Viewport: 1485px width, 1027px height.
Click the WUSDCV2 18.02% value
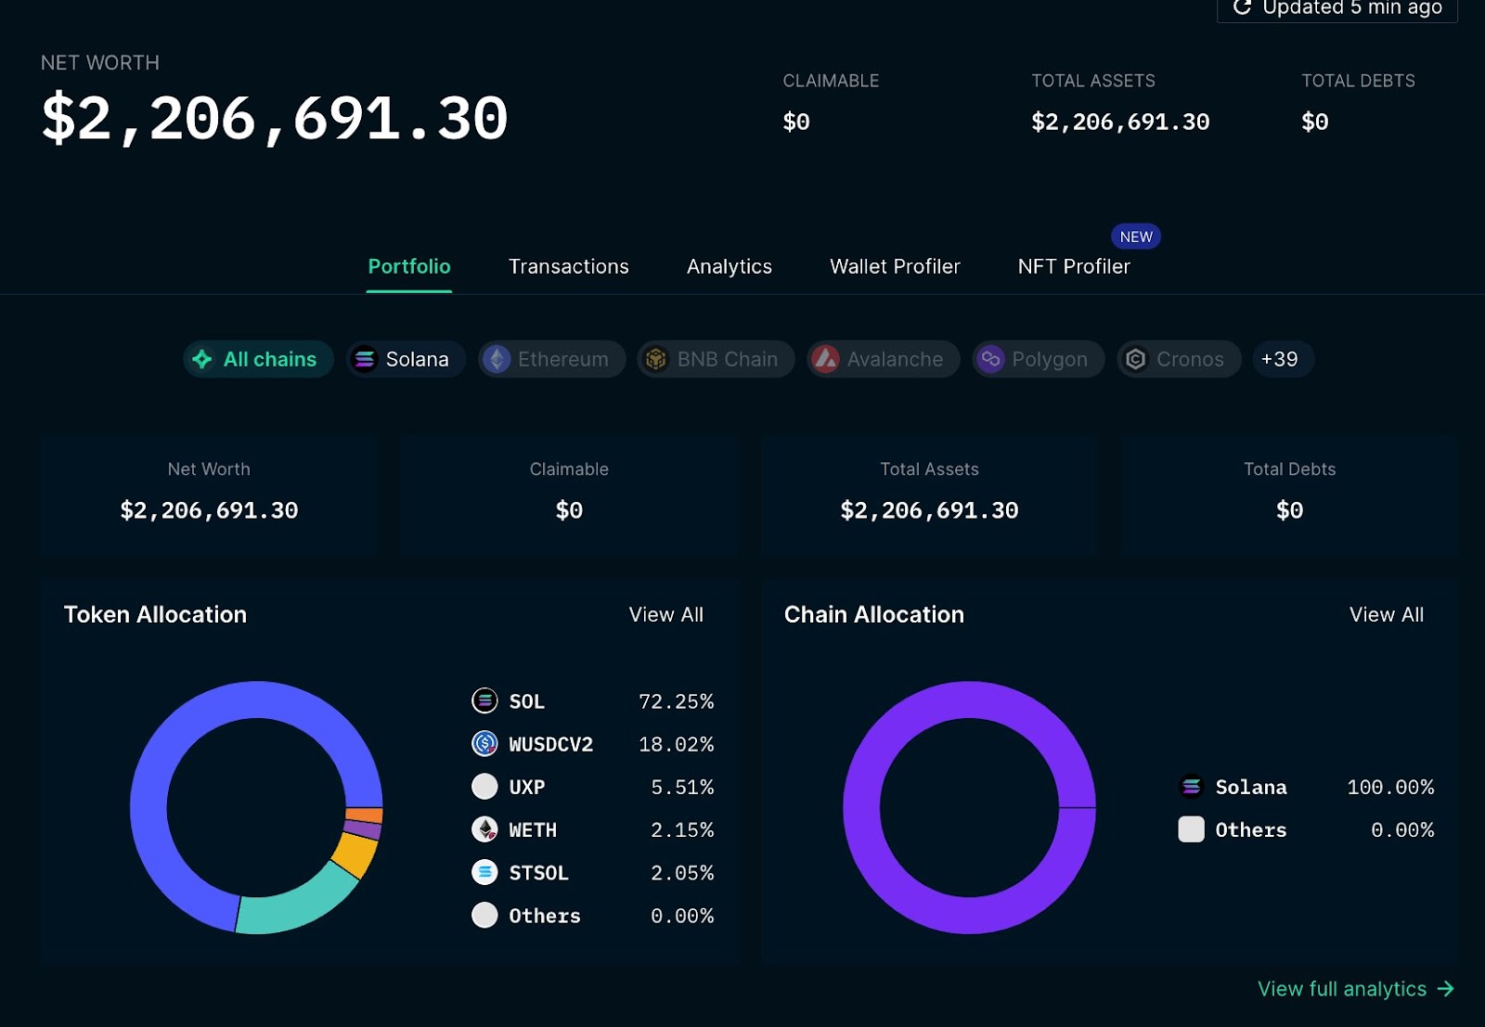(677, 744)
